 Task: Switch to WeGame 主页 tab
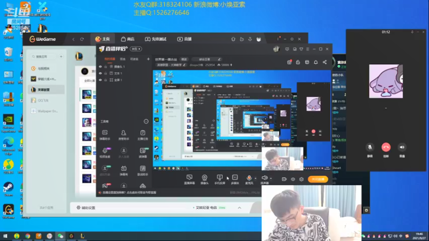pos(102,39)
